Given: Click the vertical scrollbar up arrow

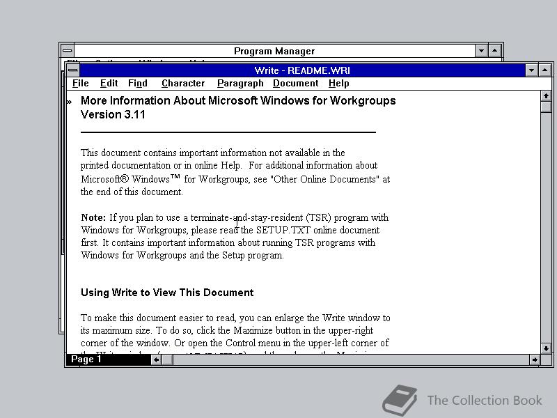Looking at the screenshot, I should click(546, 96).
